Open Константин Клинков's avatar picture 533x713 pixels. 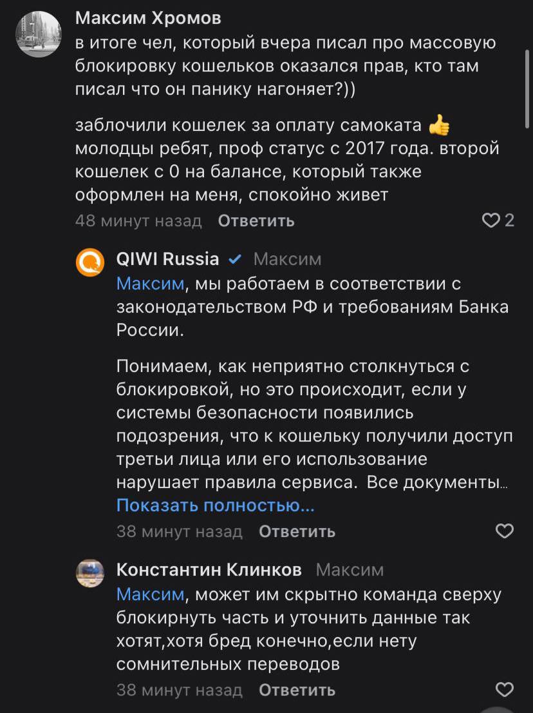coord(90,573)
